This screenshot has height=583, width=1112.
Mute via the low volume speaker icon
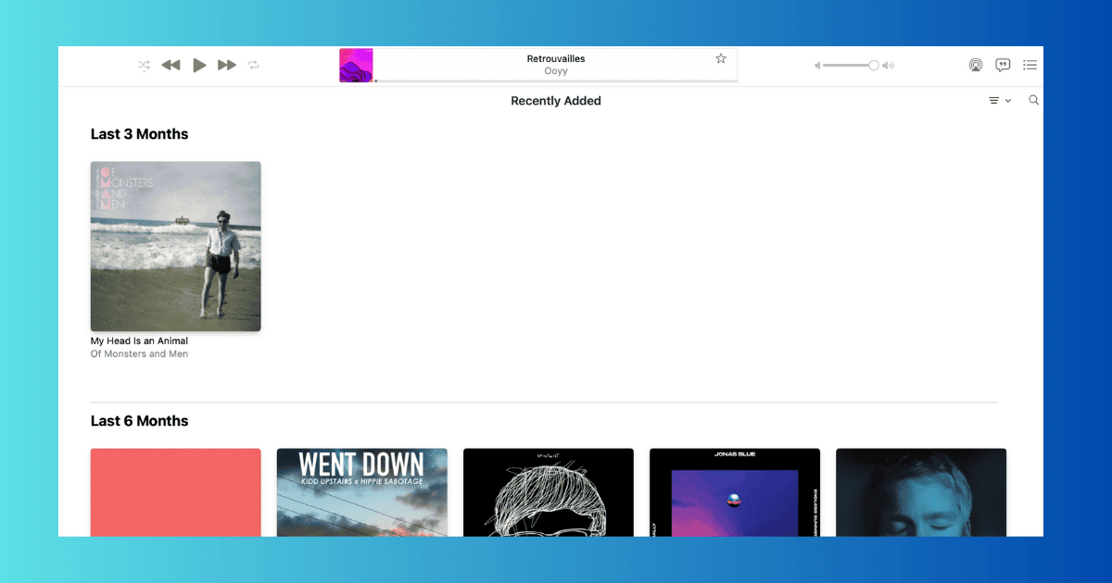pos(817,66)
